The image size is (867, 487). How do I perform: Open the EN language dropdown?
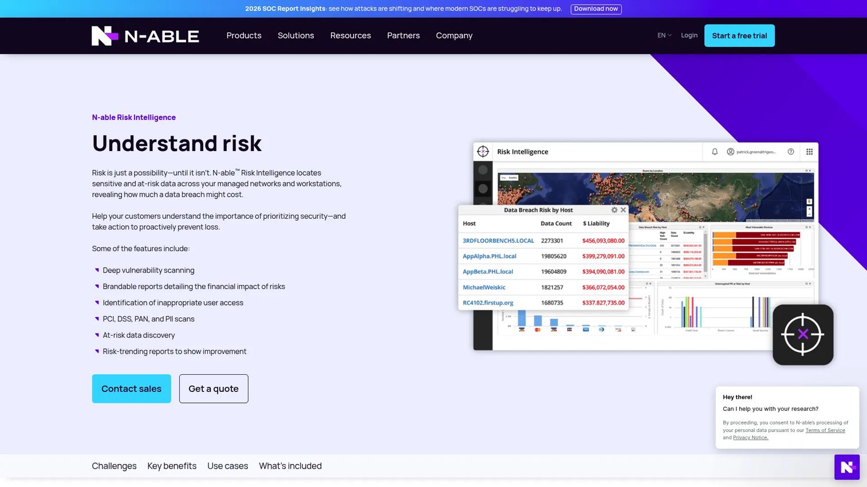coord(664,35)
